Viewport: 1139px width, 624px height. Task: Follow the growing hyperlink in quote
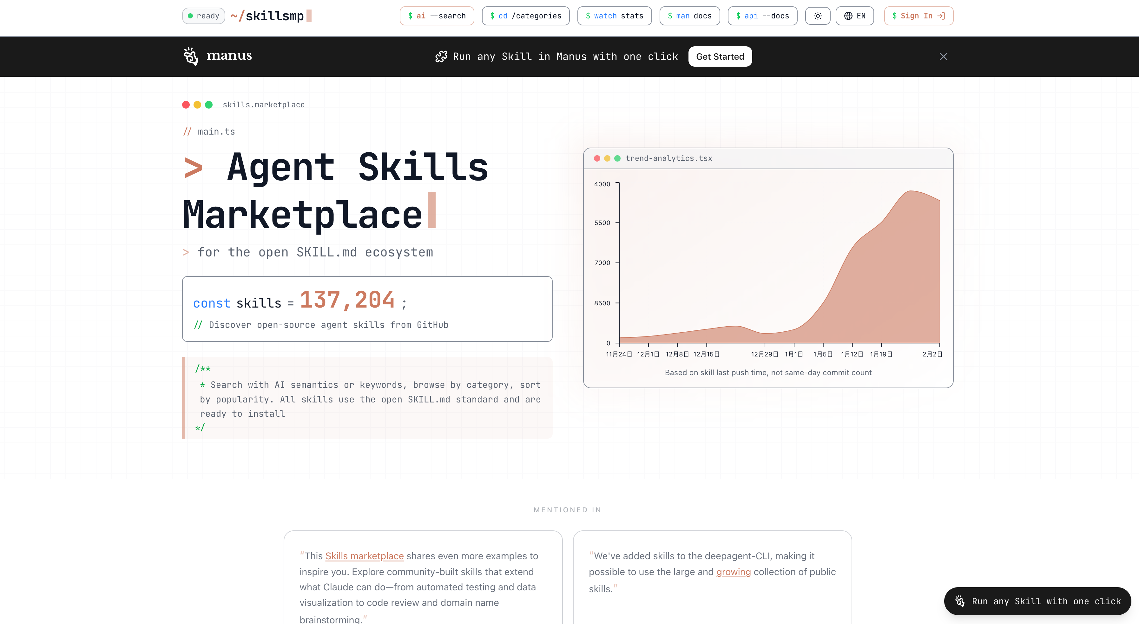733,572
